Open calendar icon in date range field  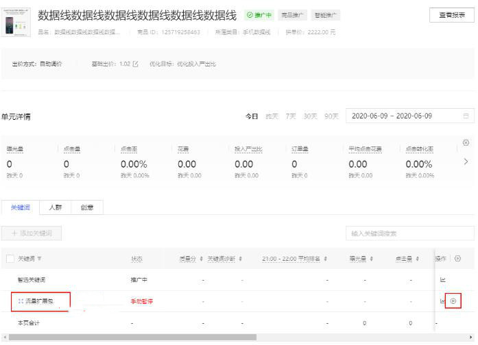click(466, 116)
